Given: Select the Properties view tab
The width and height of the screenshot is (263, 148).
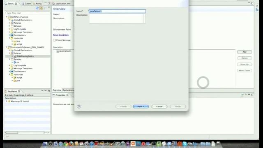Looking at the screenshot, I should tap(60, 95).
